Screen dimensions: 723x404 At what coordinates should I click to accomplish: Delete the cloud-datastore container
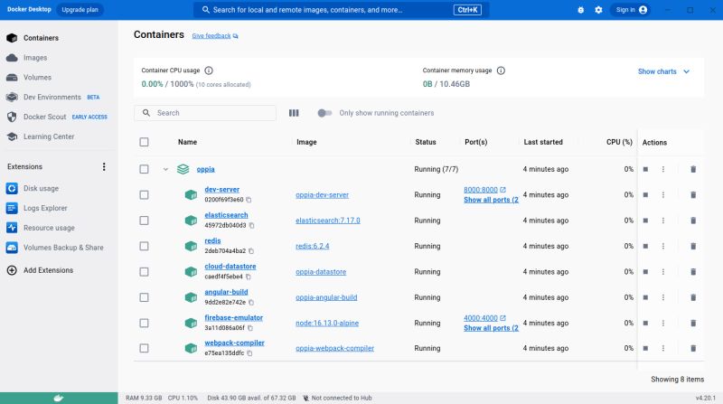point(693,272)
